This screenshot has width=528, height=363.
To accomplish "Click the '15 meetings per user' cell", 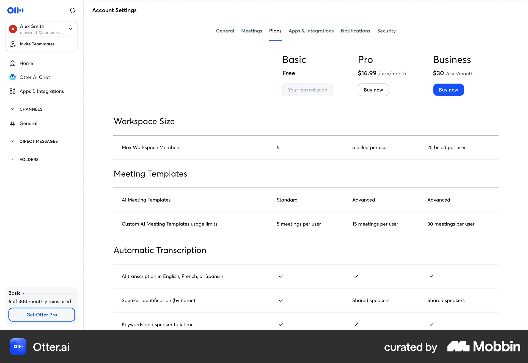I will click(375, 224).
